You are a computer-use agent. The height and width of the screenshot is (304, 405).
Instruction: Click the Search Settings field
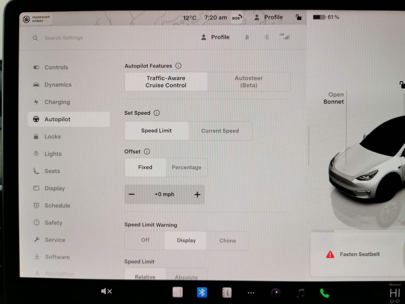point(64,38)
